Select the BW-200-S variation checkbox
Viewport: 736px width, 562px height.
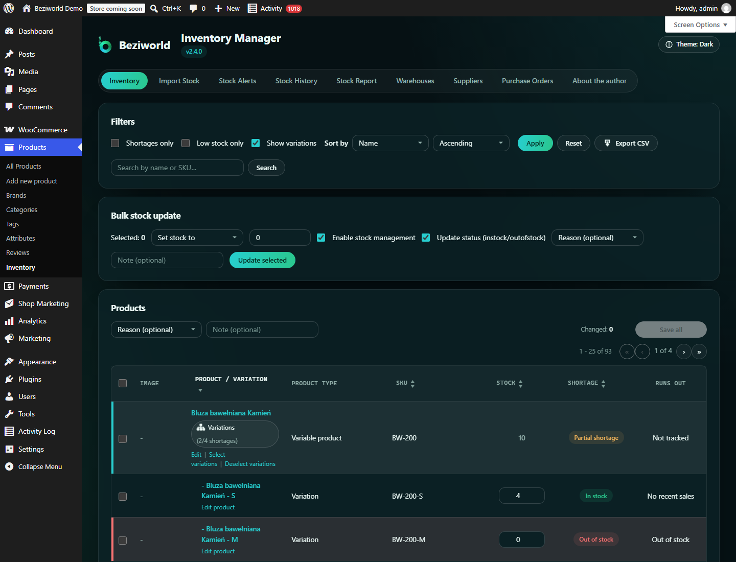(123, 497)
